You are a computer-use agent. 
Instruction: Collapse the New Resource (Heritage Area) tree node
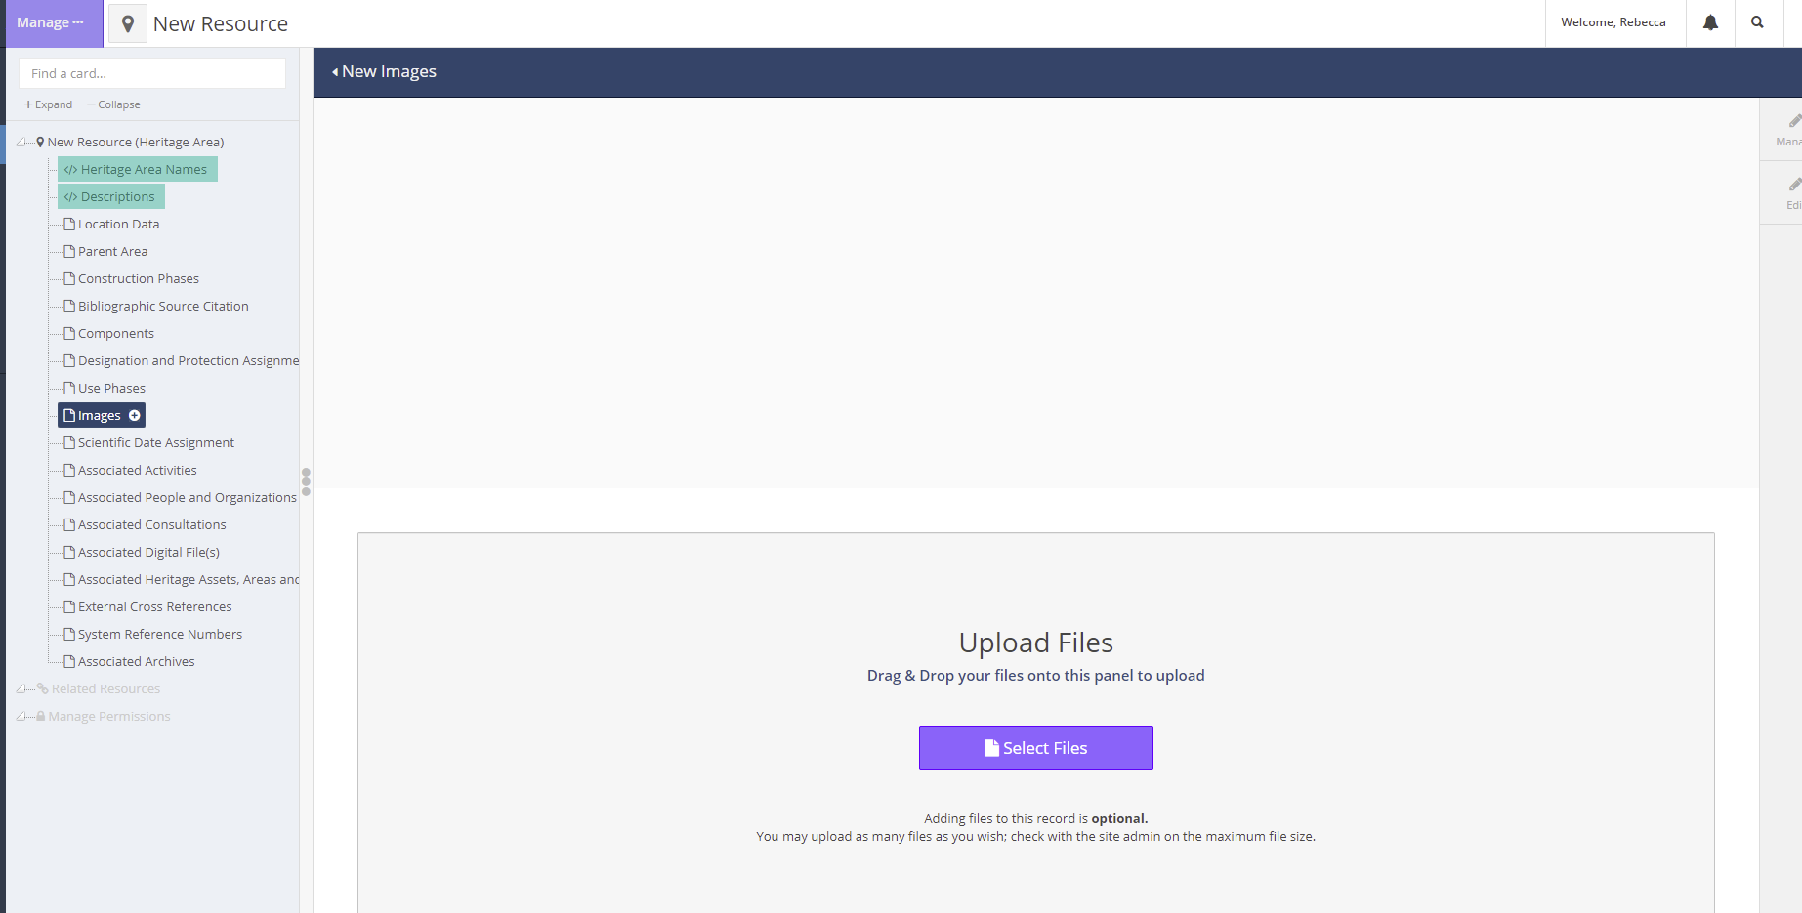(20, 141)
